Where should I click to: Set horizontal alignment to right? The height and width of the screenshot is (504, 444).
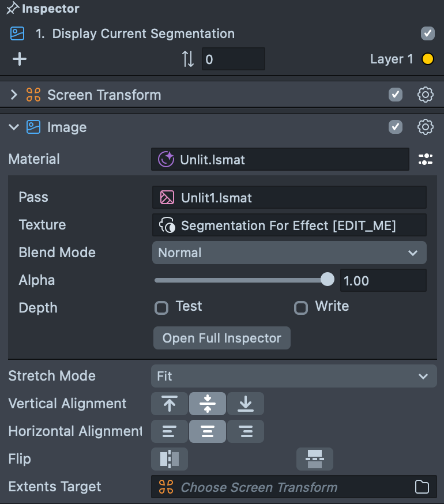246,431
